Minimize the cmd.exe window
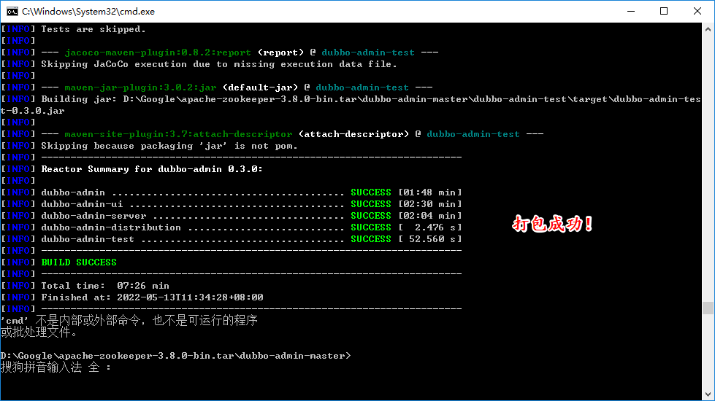Screen dimensions: 715x401 [631, 12]
